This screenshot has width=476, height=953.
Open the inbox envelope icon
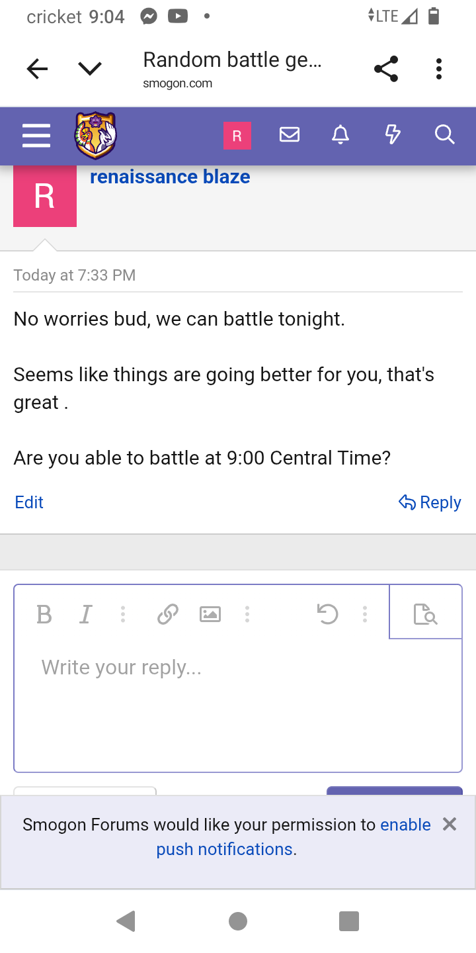tap(289, 135)
